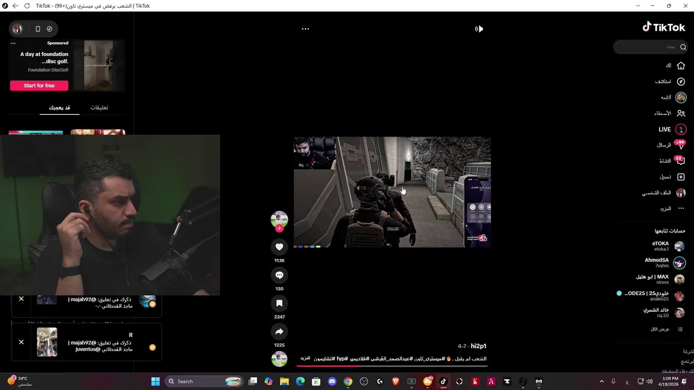Open the For You home icon
The height and width of the screenshot is (390, 694).
click(x=681, y=66)
